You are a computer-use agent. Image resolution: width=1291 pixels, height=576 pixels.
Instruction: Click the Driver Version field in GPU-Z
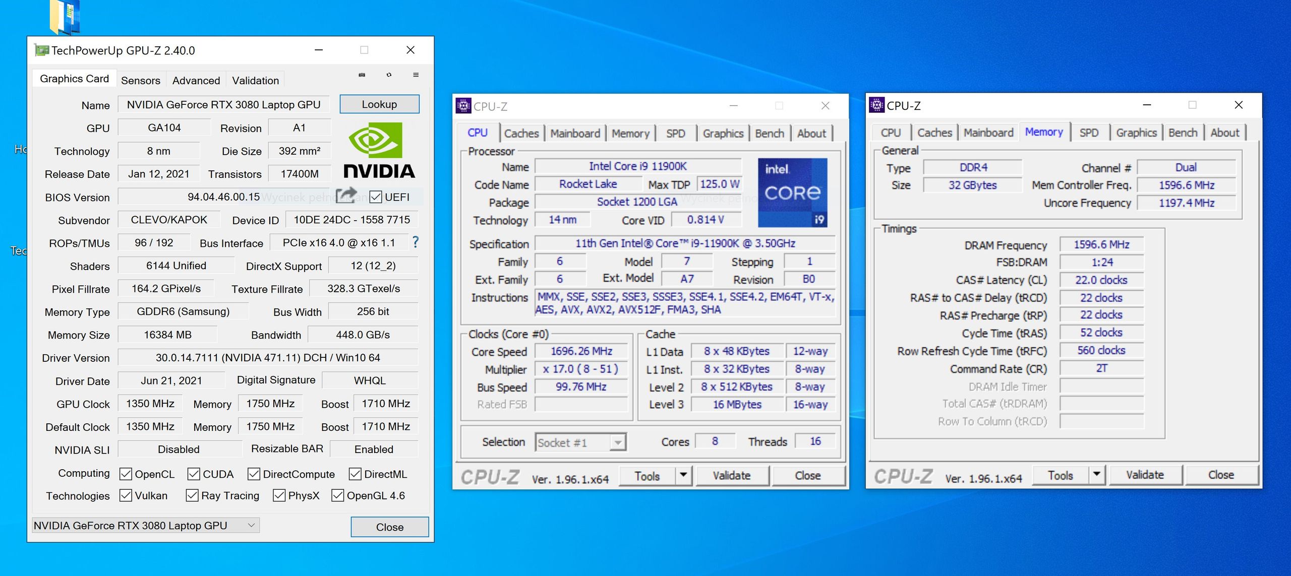coord(268,357)
